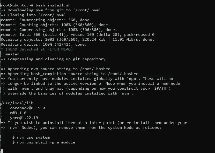Image resolution: width=215 pixels, height=153 pixels.
Task: Click the 'master' branch name
Action: coord(12,54)
